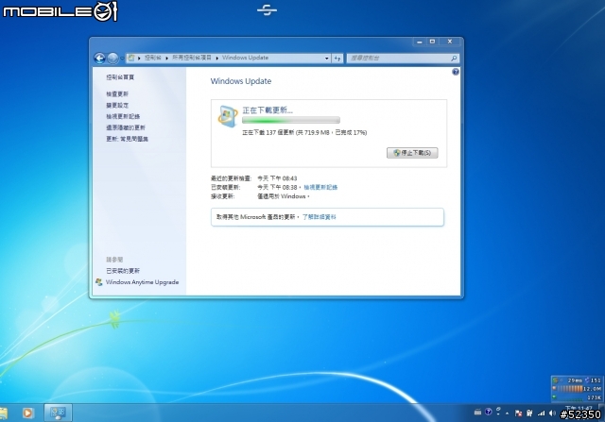This screenshot has width=605, height=422.
Task: Expand the arrow after 控制台 breadcrumb
Action: point(166,58)
